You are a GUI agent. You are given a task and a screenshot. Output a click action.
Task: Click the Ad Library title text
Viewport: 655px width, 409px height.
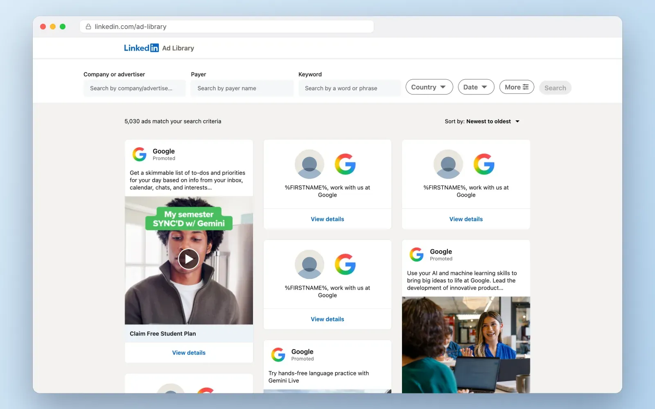pos(178,48)
